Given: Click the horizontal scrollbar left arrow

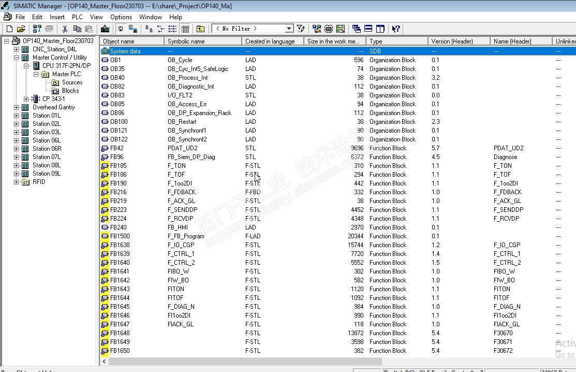Looking at the screenshot, I should (105, 361).
